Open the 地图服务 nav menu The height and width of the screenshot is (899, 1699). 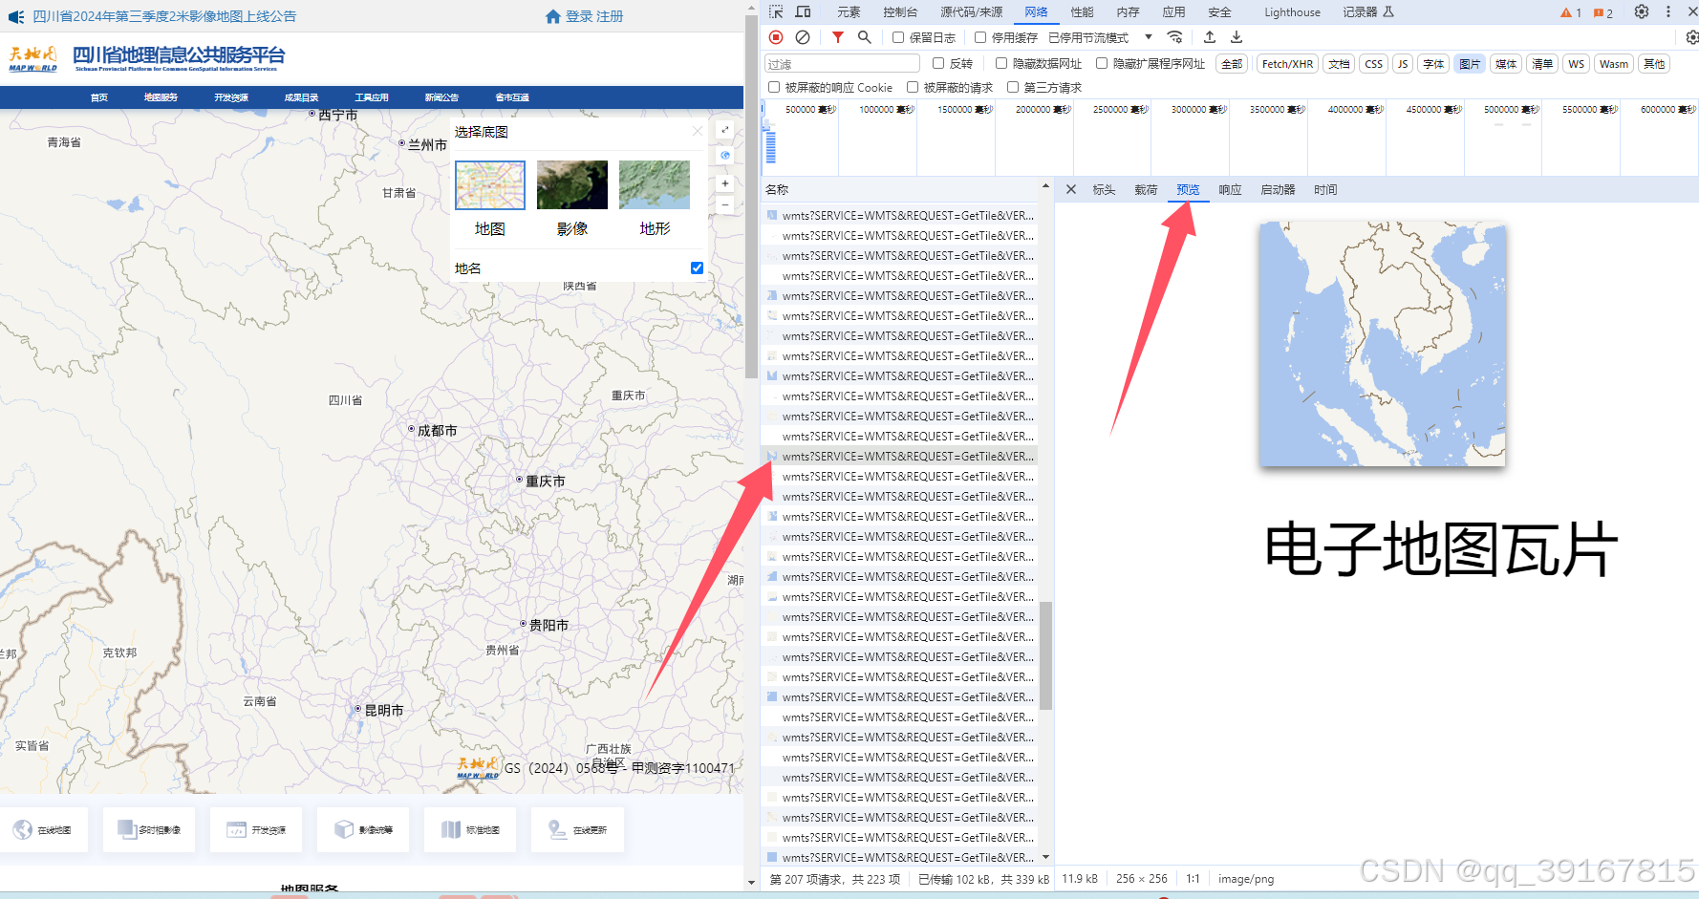pos(161,97)
